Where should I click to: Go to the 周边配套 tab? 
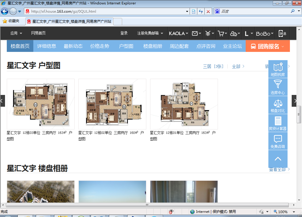[179, 46]
